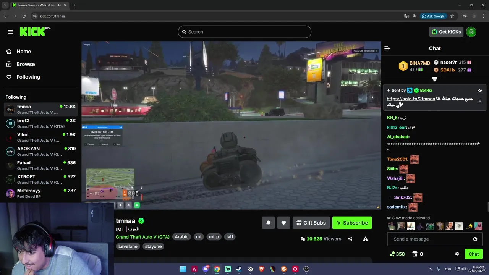Open Steam from the taskbar

(239, 269)
